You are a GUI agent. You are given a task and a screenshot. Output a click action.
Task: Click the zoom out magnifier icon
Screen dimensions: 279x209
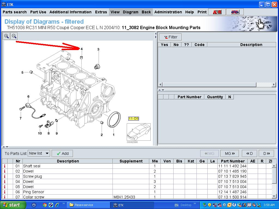tap(14, 36)
